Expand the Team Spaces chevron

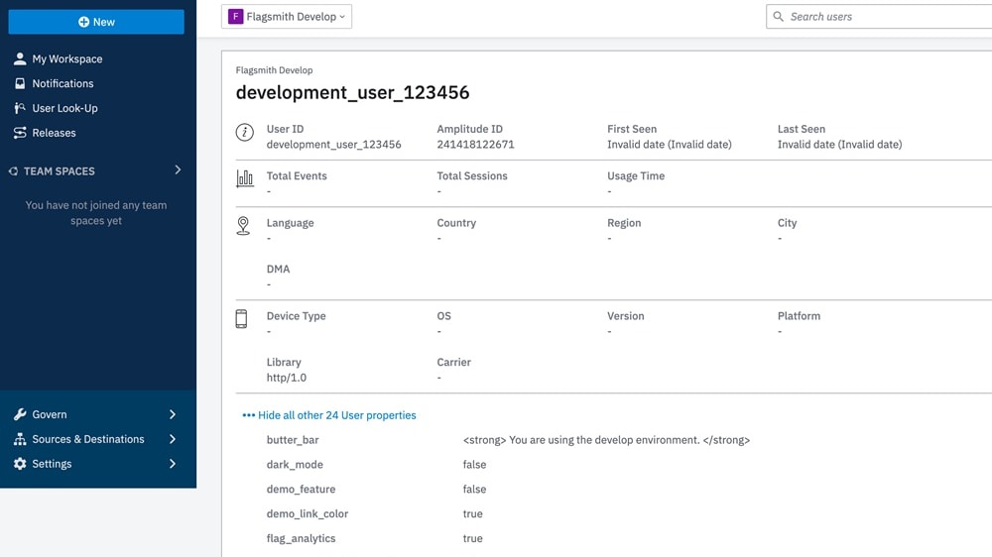click(178, 170)
